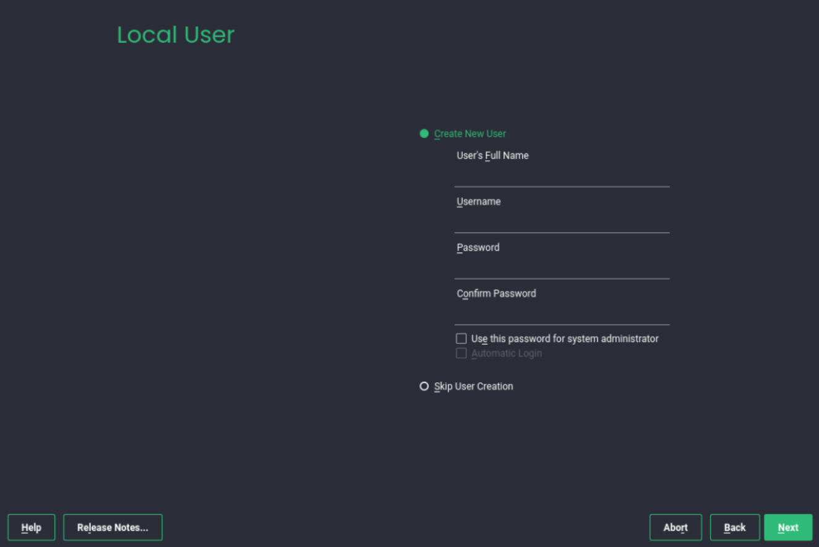819x547 pixels.
Task: View the Release Notes
Action: click(113, 527)
